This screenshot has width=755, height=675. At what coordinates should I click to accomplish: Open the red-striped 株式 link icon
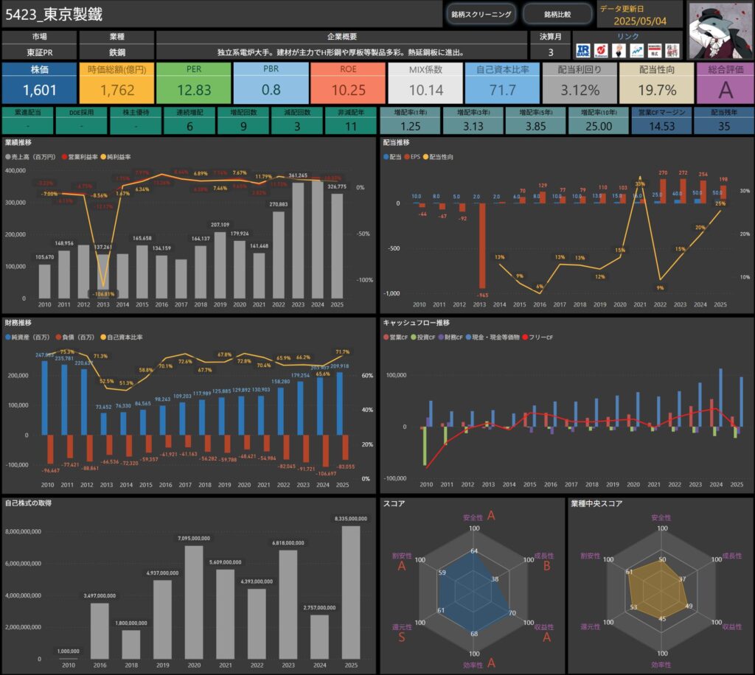(655, 51)
